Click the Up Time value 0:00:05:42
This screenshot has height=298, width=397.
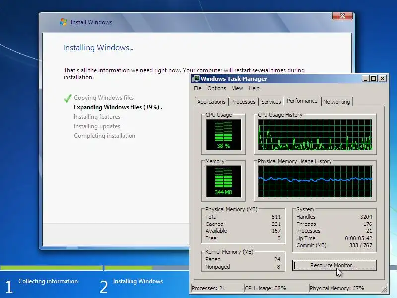(358, 238)
